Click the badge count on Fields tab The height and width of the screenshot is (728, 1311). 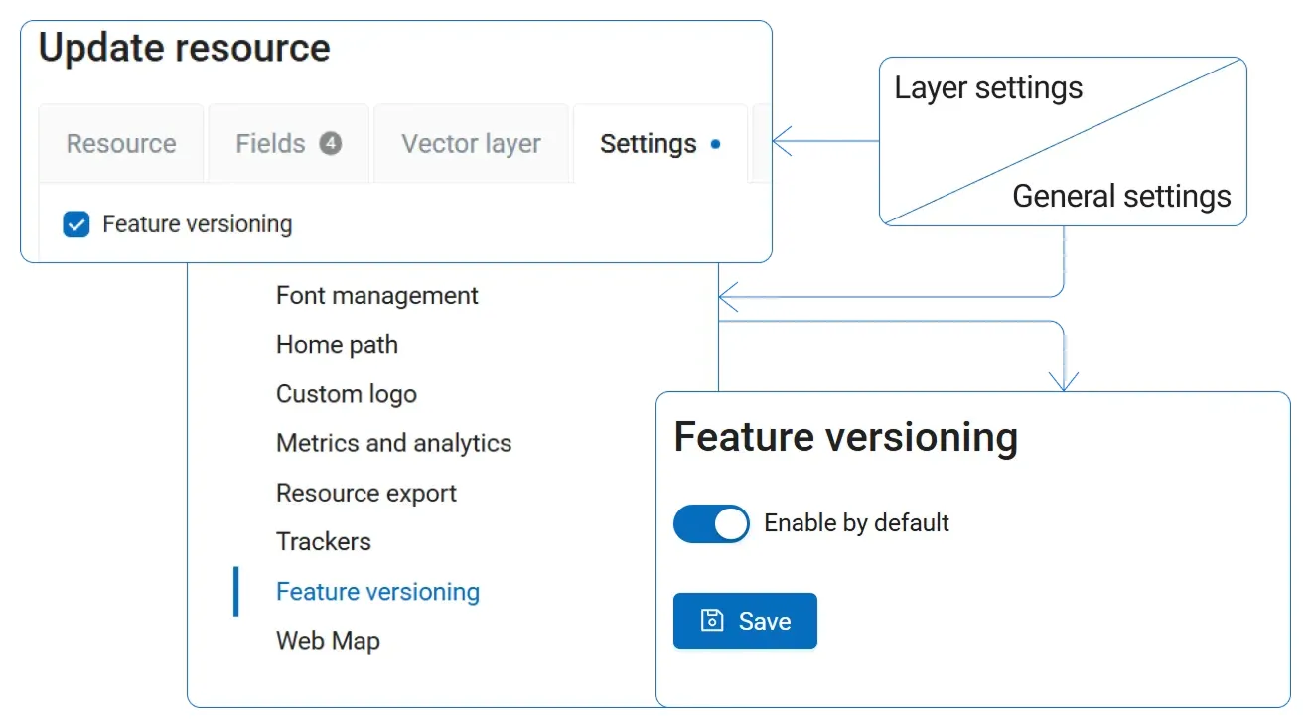coord(331,144)
